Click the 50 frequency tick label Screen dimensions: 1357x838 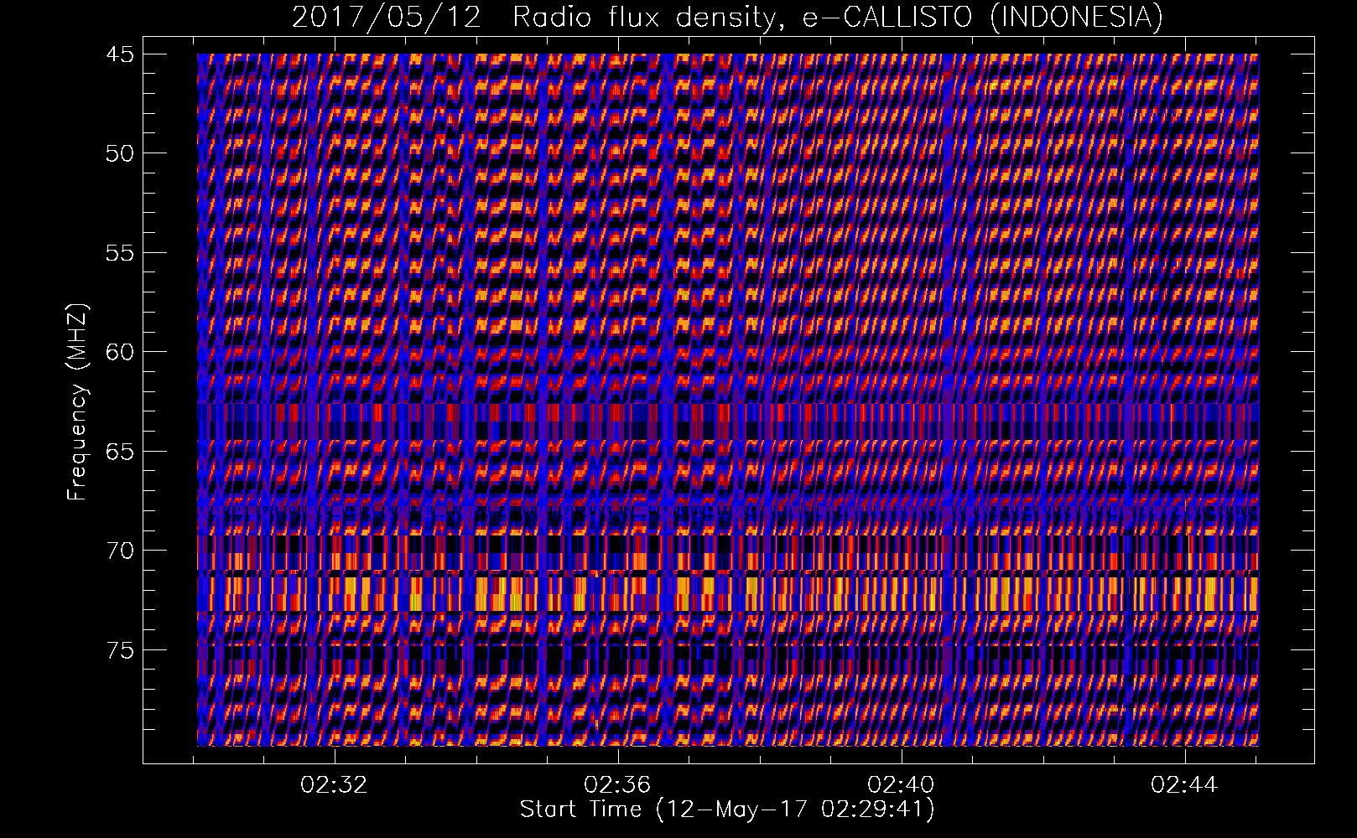coord(120,153)
